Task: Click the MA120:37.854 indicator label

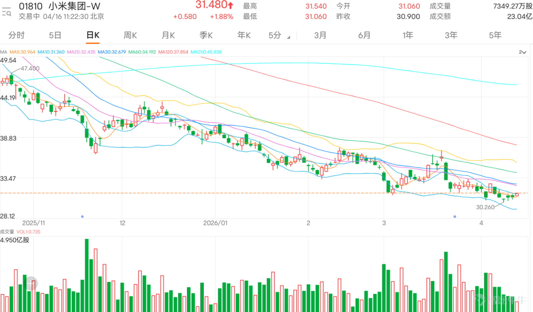Action: coord(173,52)
